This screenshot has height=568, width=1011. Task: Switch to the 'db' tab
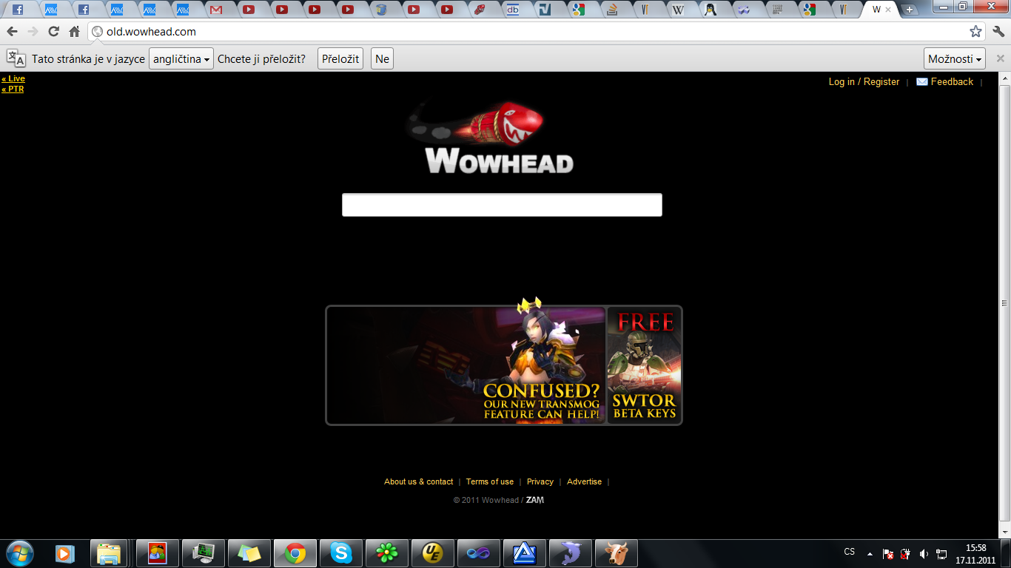click(x=513, y=10)
